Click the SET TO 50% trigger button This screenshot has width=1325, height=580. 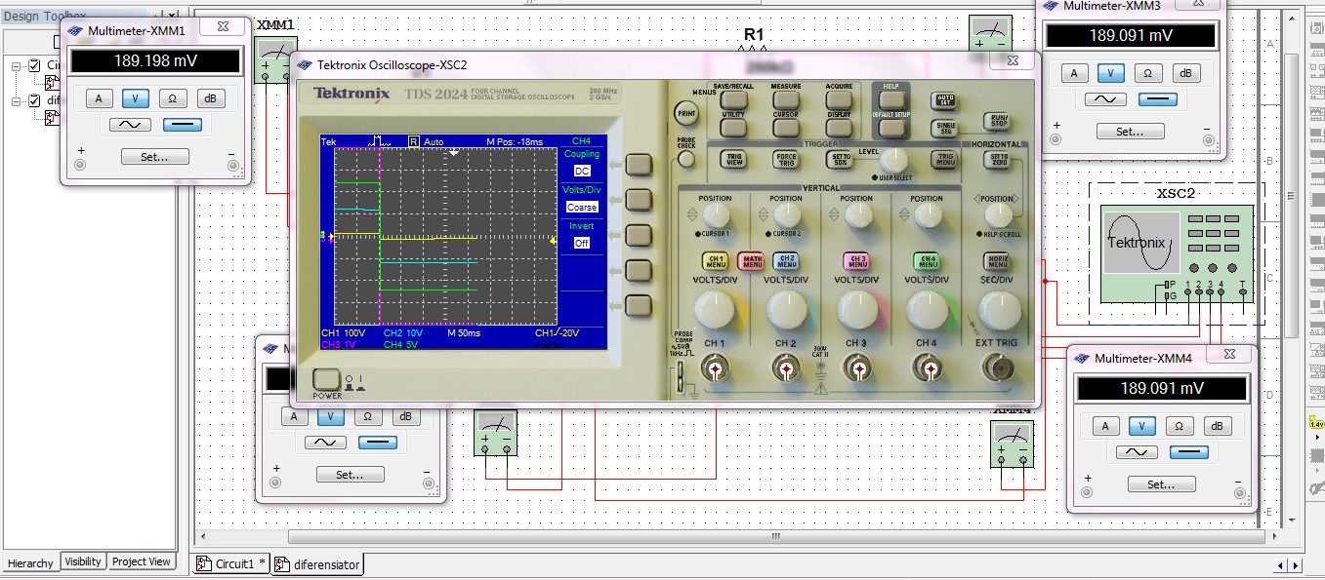click(x=839, y=159)
